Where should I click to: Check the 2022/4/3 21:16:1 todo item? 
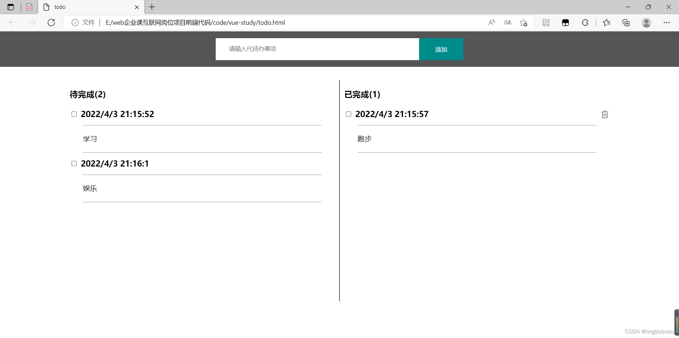coord(74,163)
